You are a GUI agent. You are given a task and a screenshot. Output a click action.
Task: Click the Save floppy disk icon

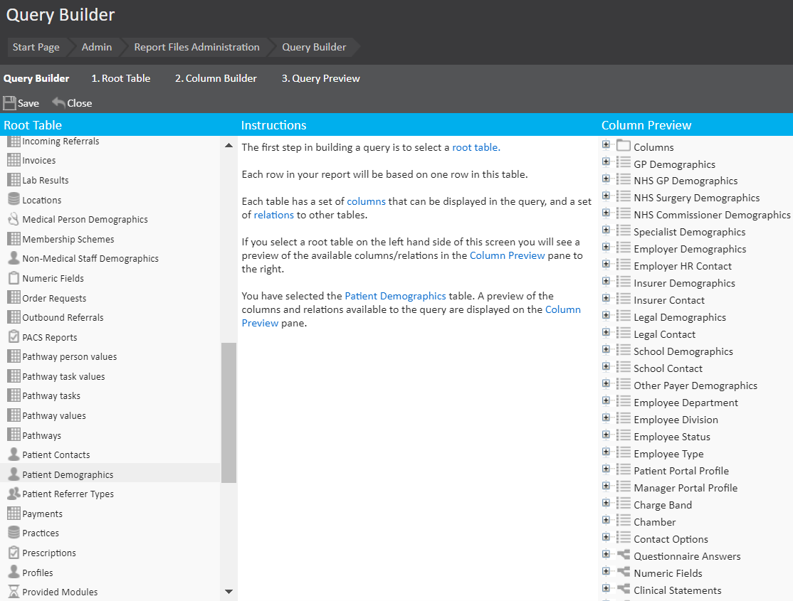click(x=9, y=103)
